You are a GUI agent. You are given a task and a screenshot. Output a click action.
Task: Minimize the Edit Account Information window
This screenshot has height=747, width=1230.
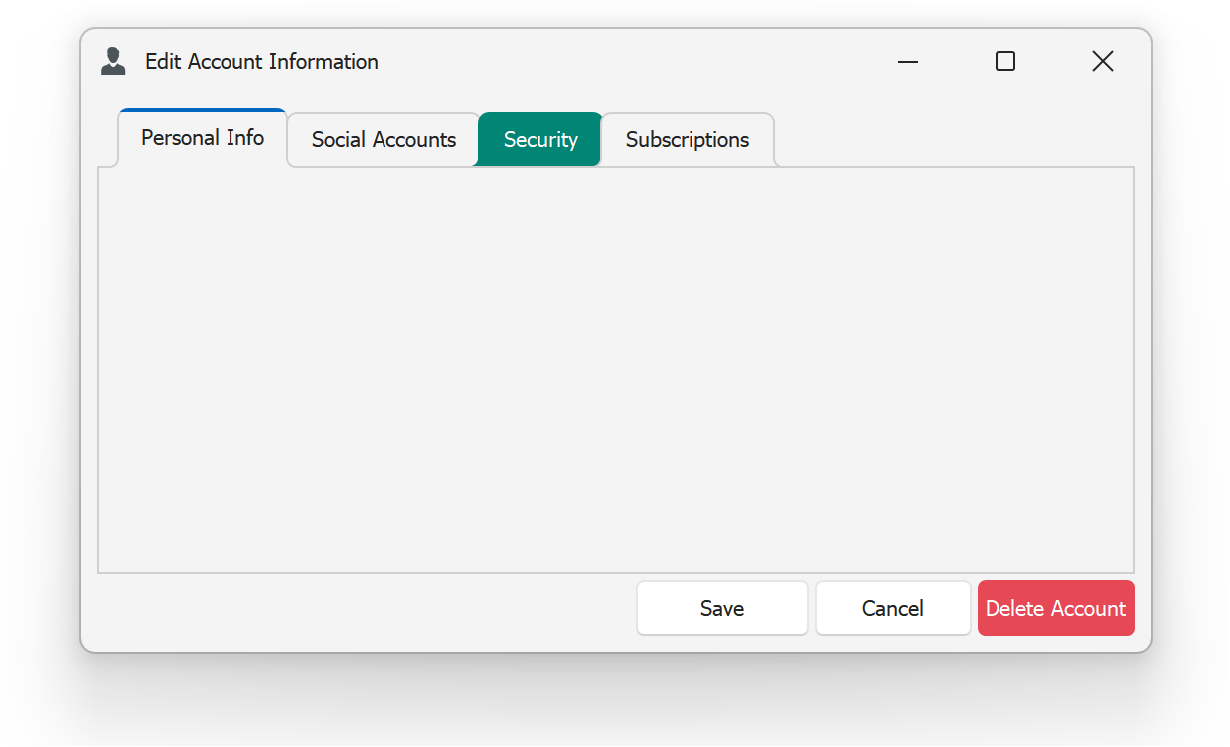pyautogui.click(x=907, y=61)
